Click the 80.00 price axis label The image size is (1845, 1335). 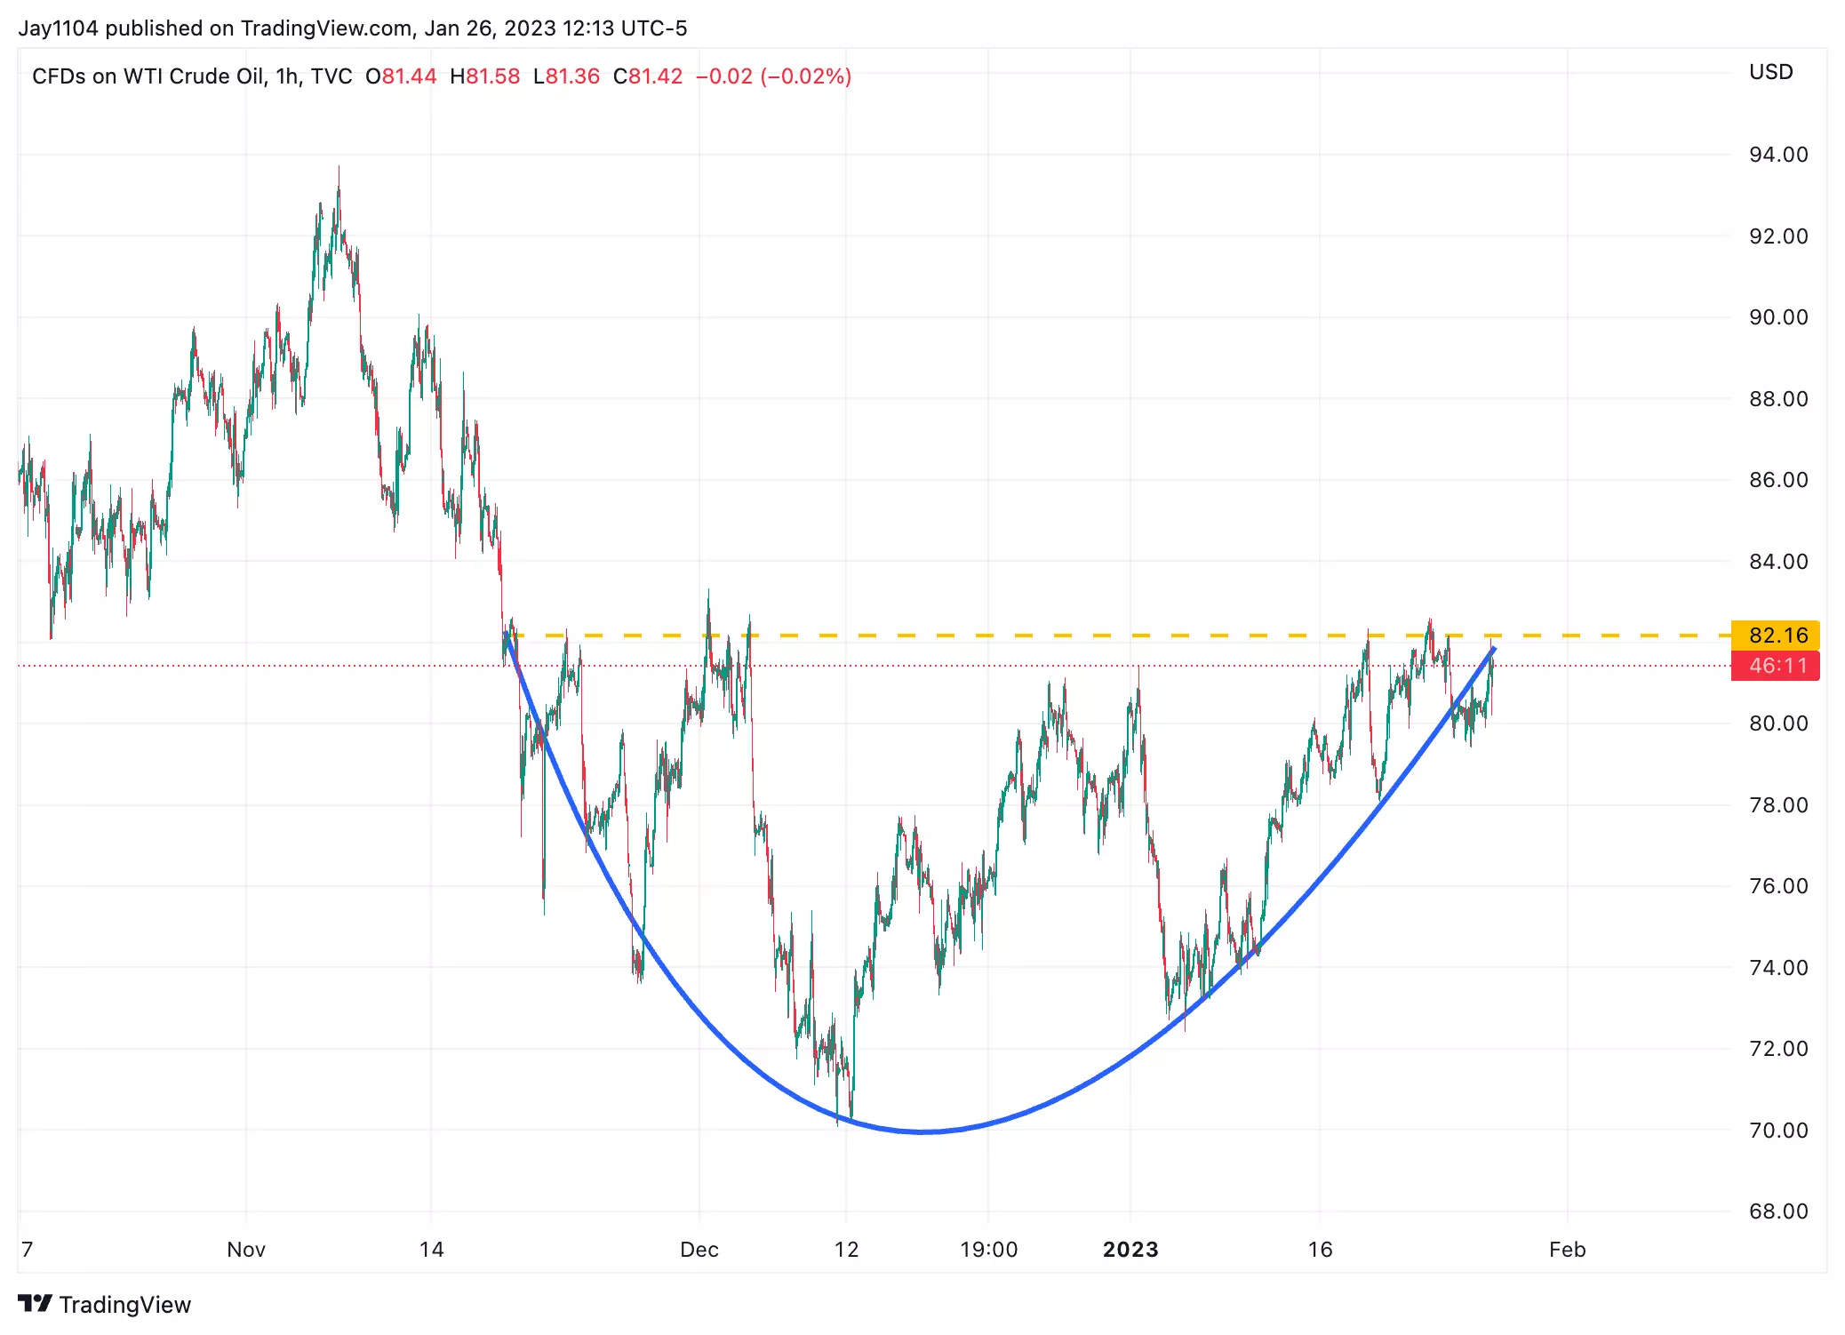1778,723
